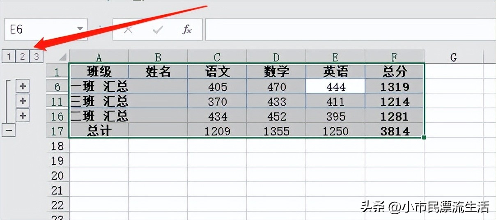The height and width of the screenshot is (220, 496).
Task: Expand the group at row 11
Action: tap(23, 101)
